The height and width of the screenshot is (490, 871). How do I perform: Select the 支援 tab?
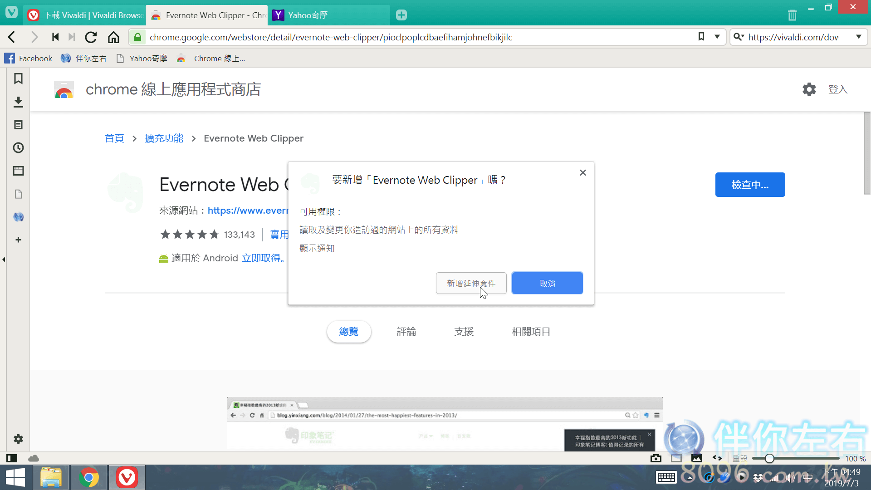[x=464, y=332]
